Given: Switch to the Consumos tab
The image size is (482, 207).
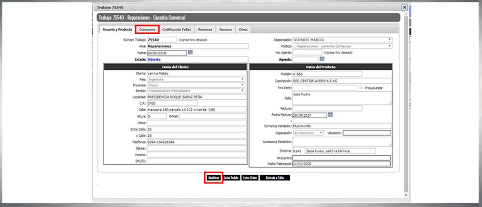Looking at the screenshot, I should (147, 30).
